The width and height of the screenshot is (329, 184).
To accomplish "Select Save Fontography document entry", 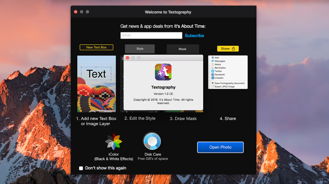I will pyautogui.click(x=228, y=83).
